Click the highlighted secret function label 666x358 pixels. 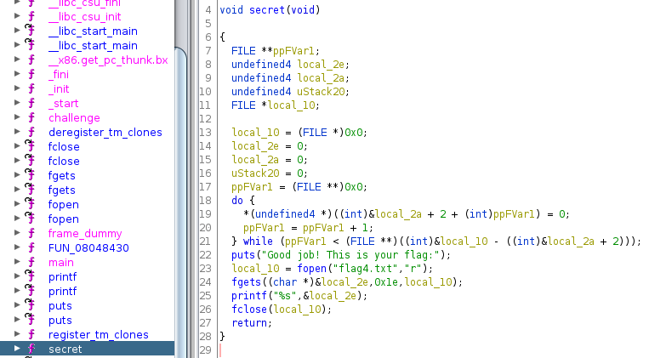(x=65, y=349)
